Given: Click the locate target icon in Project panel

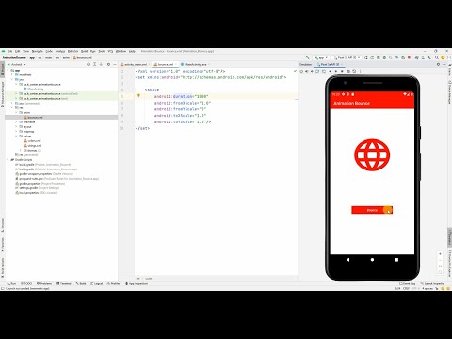Looking at the screenshot, I should tap(89, 64).
